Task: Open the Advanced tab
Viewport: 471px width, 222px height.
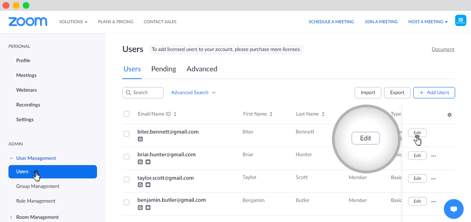Action: click(202, 69)
